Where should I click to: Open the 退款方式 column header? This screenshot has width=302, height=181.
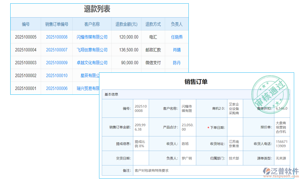tap(153, 24)
